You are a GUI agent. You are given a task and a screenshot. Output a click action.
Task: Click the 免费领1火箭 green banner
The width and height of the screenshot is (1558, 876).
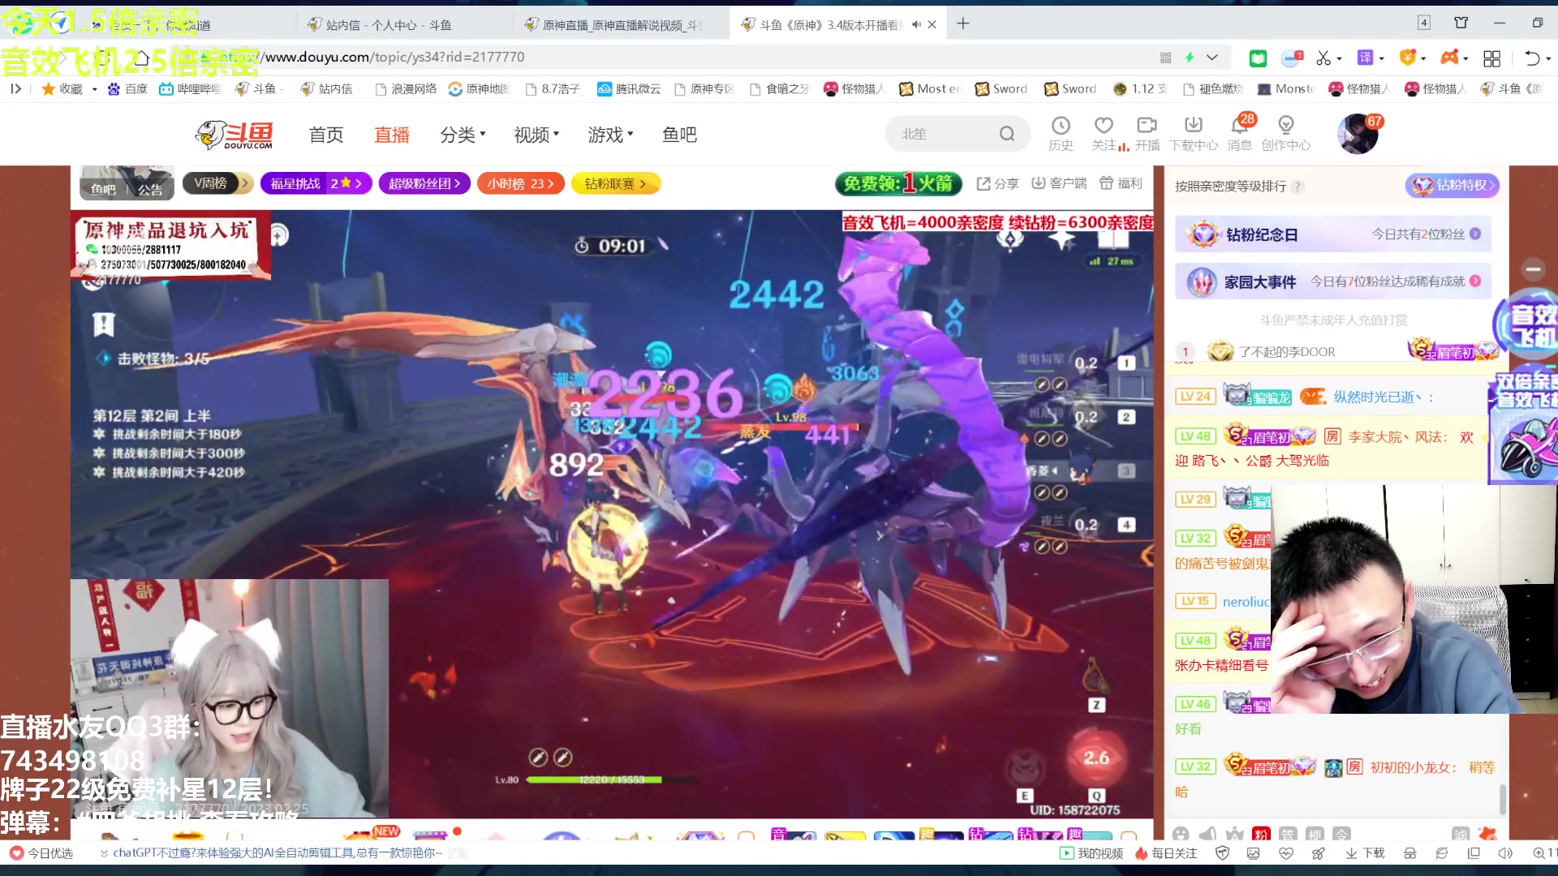tap(898, 183)
